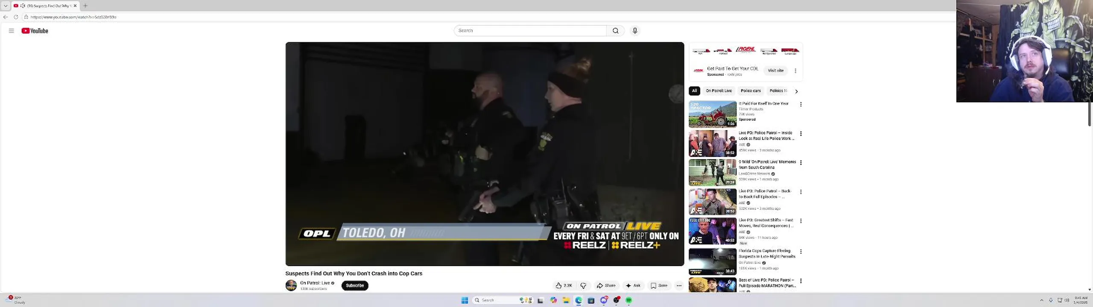Open more actions ellipsis below video

point(679,286)
